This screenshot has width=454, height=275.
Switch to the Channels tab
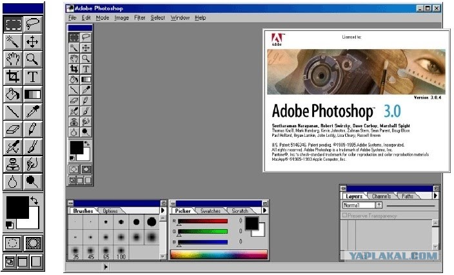(381, 196)
